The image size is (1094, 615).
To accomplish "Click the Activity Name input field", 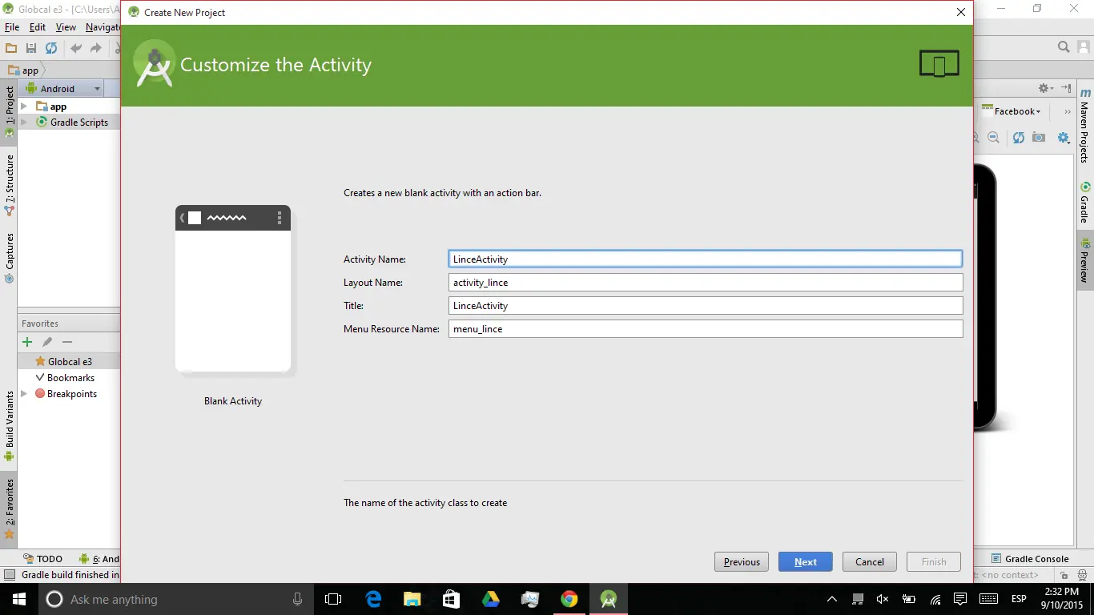I will pyautogui.click(x=706, y=259).
